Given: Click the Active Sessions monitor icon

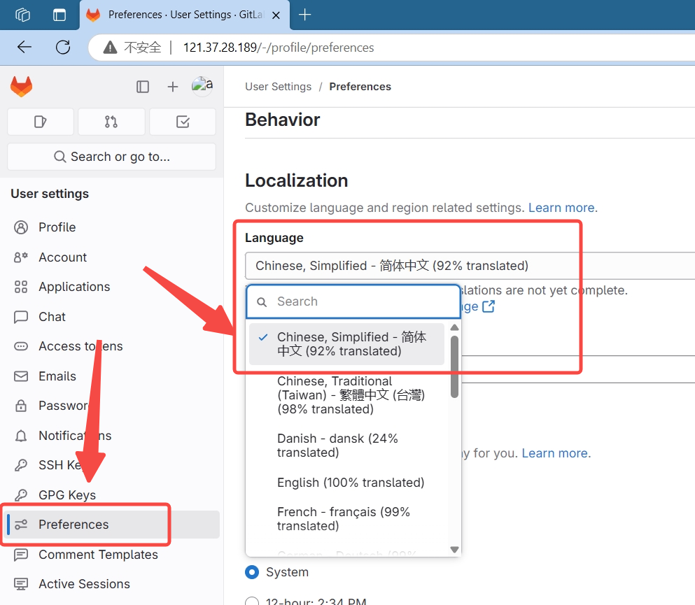Looking at the screenshot, I should pos(21,584).
